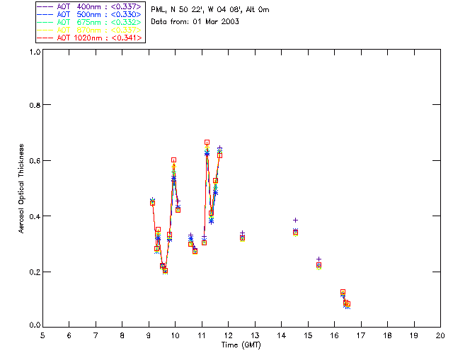Click the y-axis tick label 0.8
453x363 pixels.
35,105
